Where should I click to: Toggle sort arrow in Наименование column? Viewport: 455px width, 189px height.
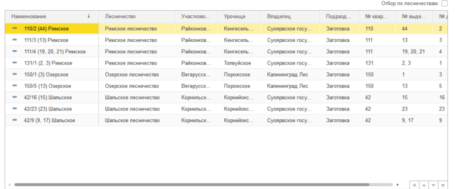tap(89, 16)
